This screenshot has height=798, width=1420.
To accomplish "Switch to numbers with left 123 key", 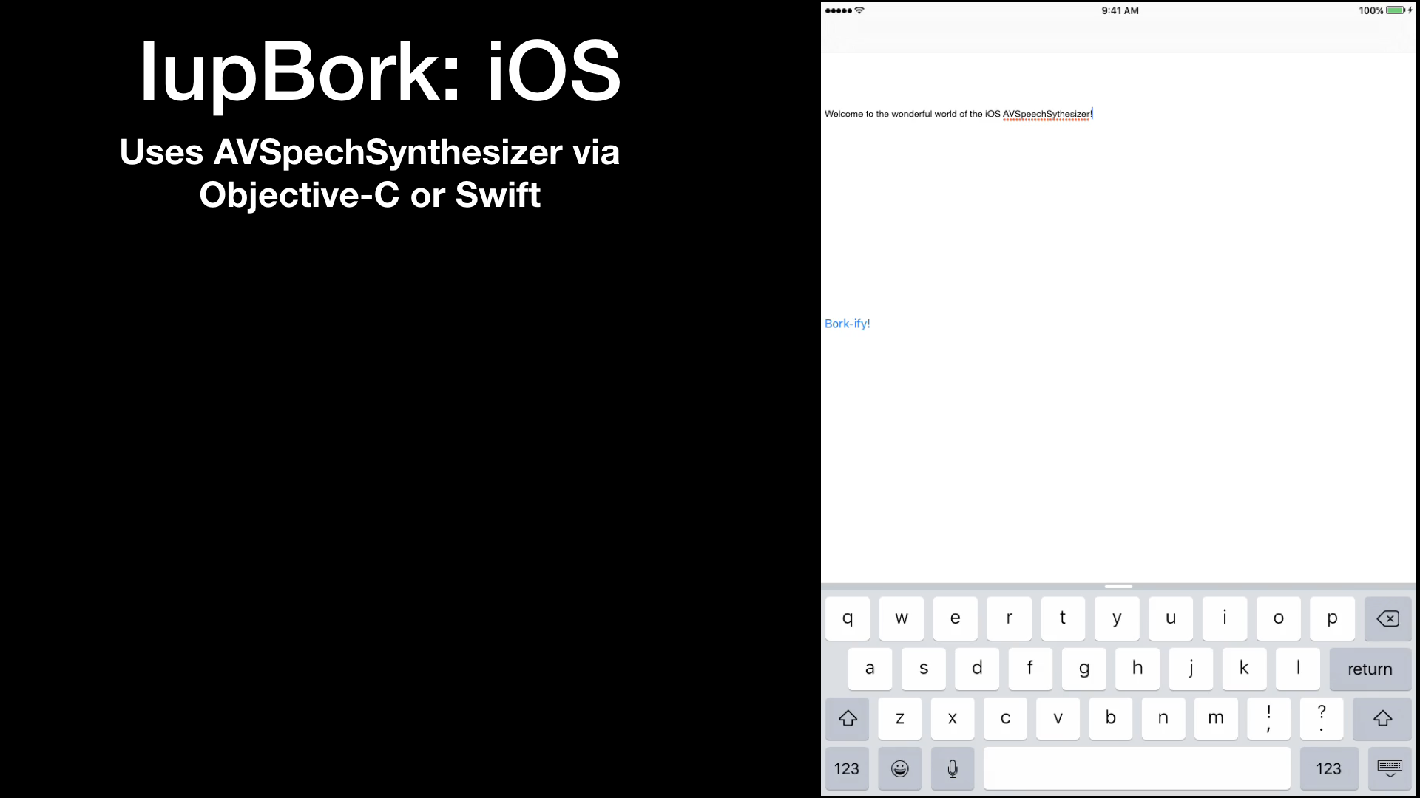I will 846,768.
